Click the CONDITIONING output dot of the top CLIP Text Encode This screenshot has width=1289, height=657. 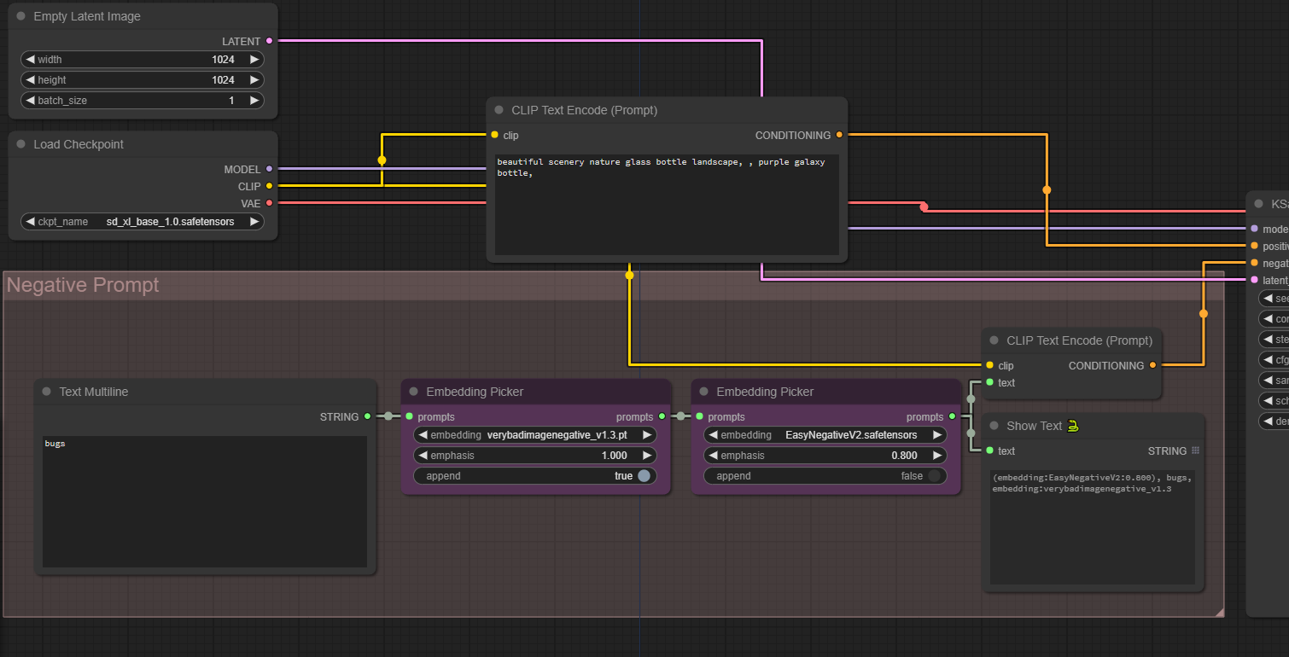[x=839, y=135]
